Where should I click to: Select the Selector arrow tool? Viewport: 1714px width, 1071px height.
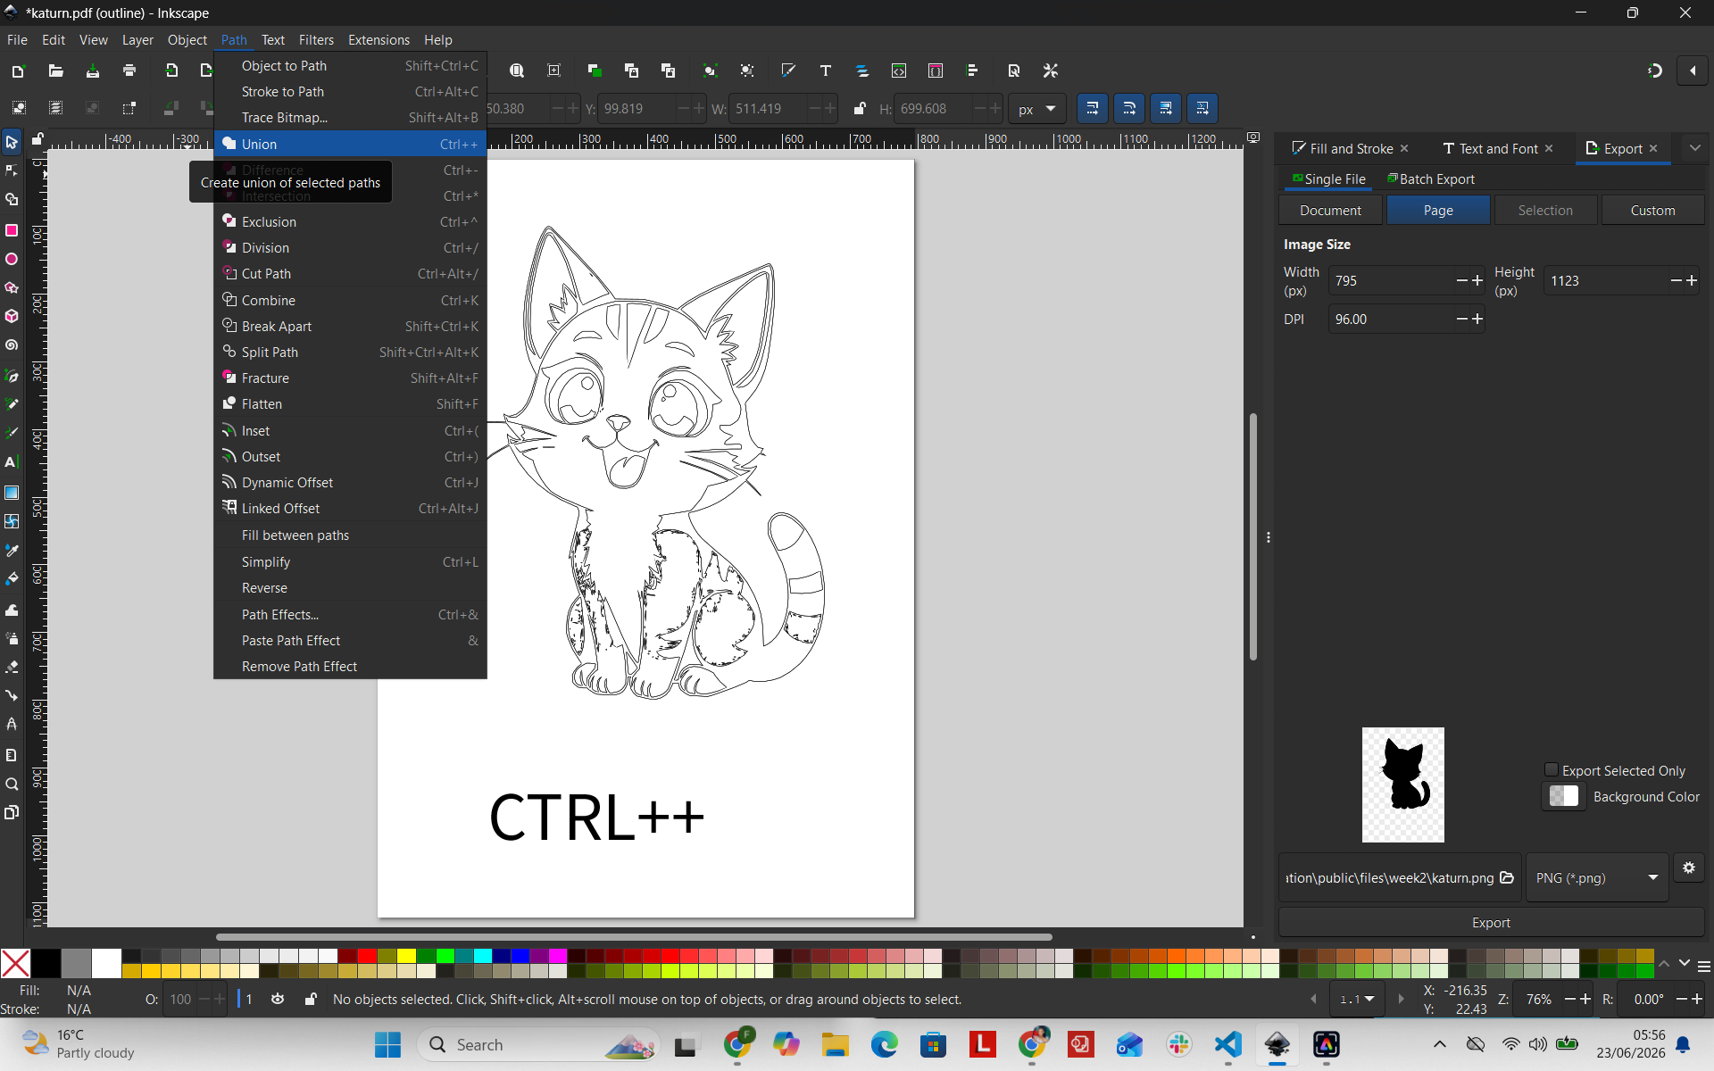[x=12, y=142]
